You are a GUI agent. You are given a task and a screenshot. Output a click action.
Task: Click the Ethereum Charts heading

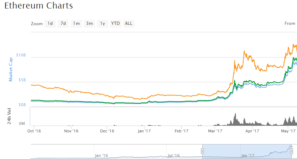(39, 5)
